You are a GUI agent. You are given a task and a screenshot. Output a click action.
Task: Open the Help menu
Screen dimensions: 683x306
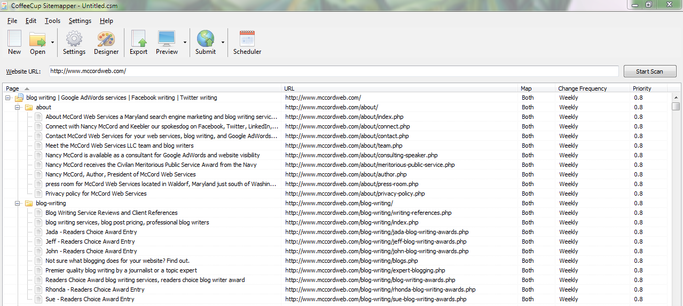(x=106, y=21)
